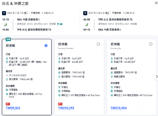158x116 pixels.
Task: Click the Economy Standard subtitle
Action: [x=66, y=48]
